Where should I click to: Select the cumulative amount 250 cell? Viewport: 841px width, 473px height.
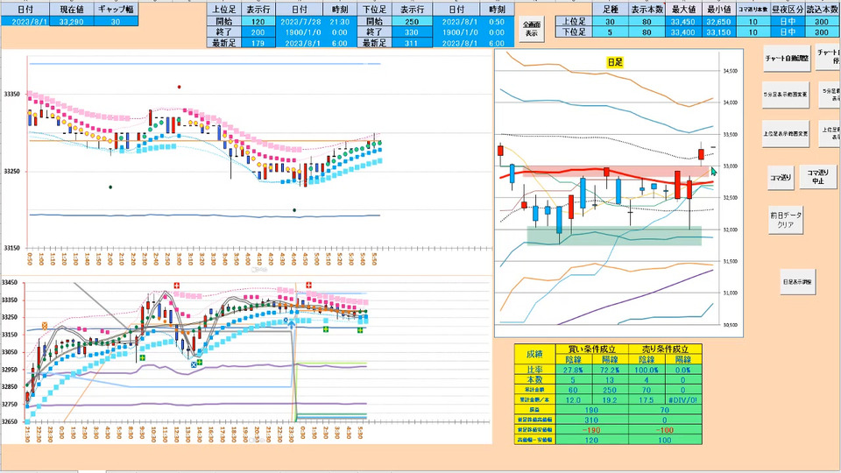coord(610,390)
